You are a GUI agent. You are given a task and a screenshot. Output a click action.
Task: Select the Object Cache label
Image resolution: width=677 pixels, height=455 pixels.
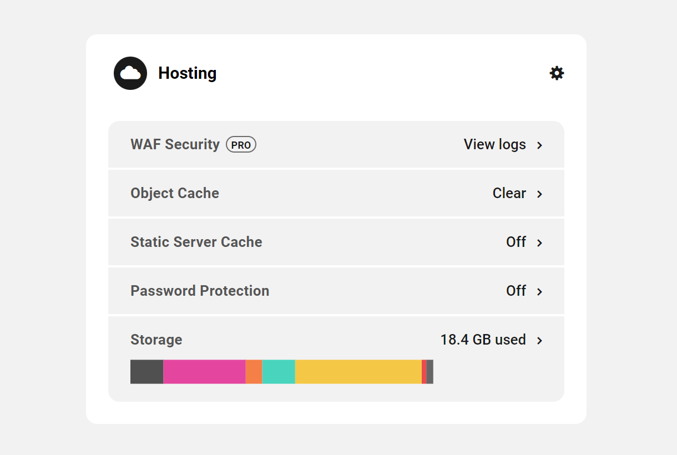point(175,193)
